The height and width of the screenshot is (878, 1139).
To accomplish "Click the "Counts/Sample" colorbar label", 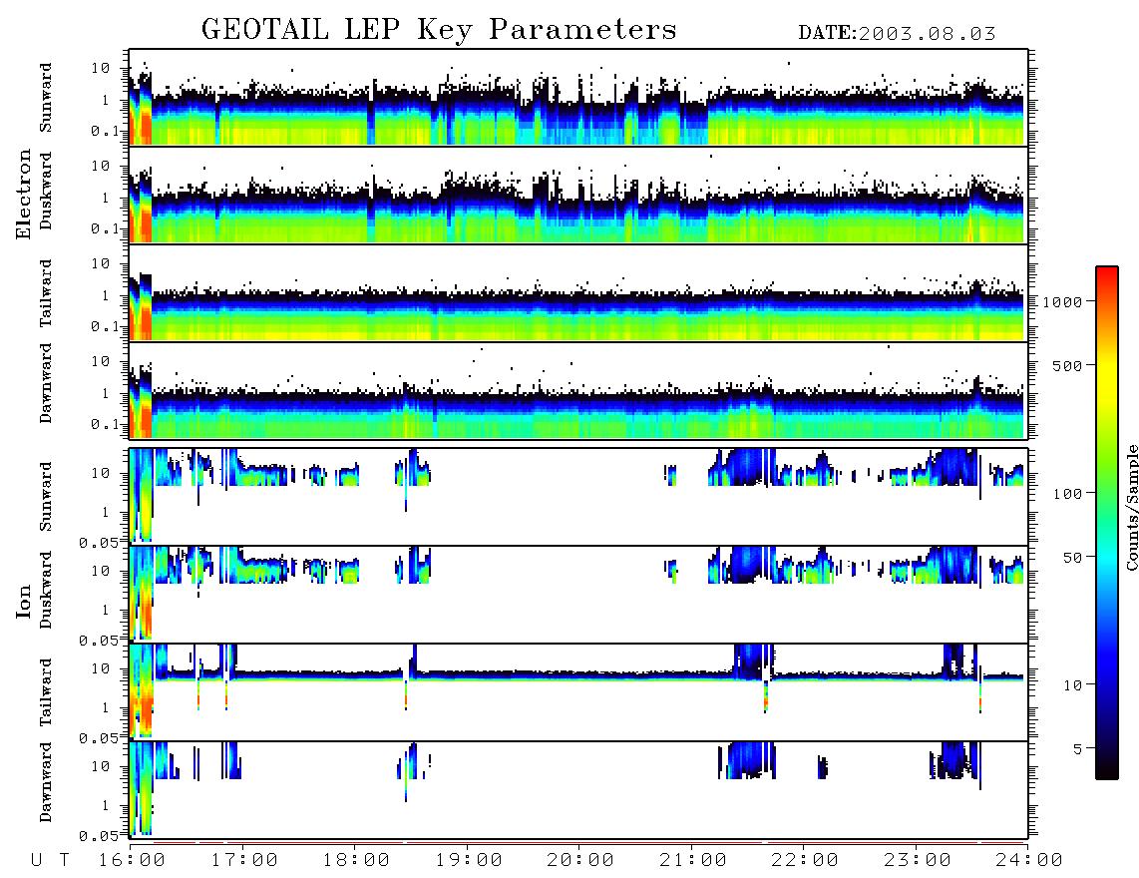I will (x=1131, y=507).
